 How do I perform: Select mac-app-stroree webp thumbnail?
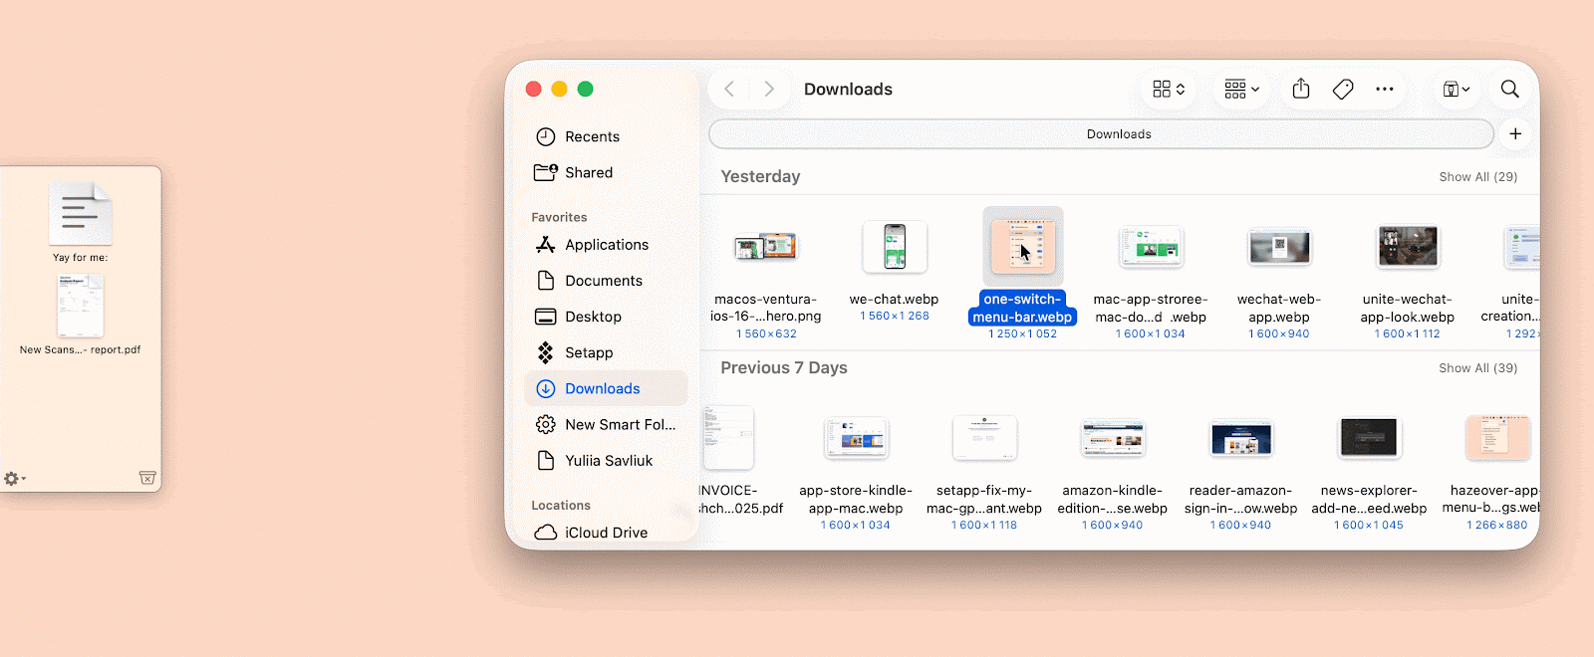1151,247
